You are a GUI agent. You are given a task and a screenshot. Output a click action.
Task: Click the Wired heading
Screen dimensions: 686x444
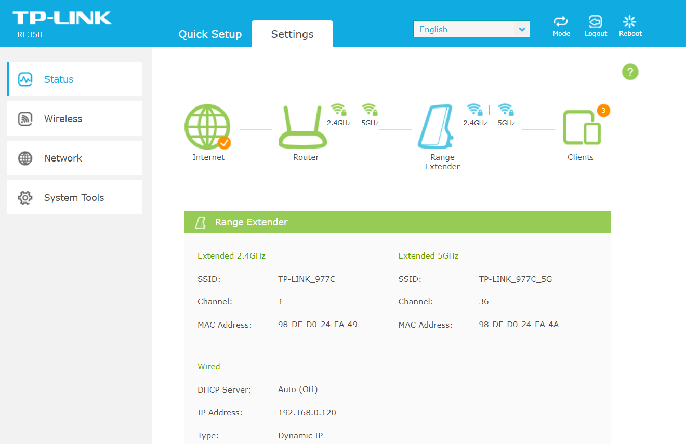pyautogui.click(x=209, y=366)
